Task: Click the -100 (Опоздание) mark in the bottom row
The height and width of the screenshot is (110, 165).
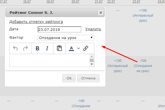Action: [x=81, y=103]
